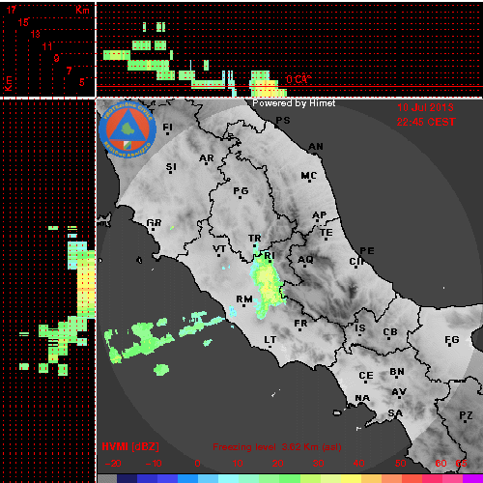Click the '0 C°' freezing line label

[x=298, y=79]
